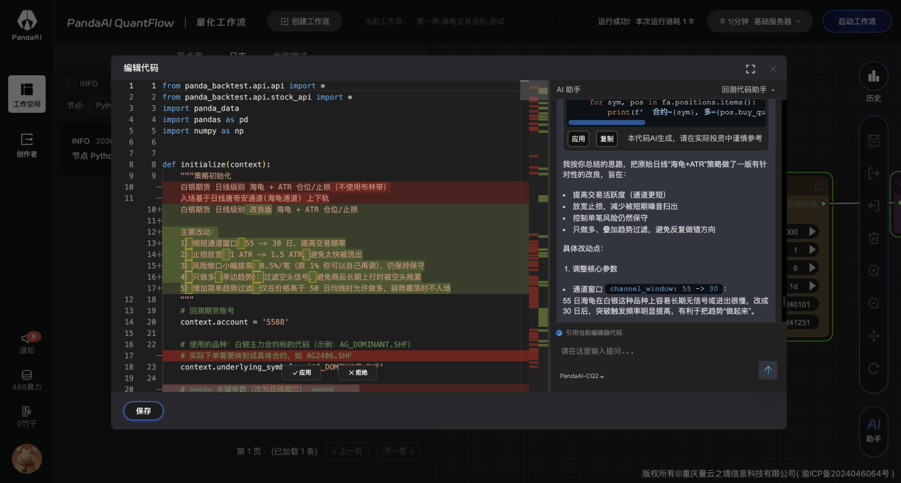Click 应用 to accept the diff change
The width and height of the screenshot is (901, 483).
pyautogui.click(x=302, y=372)
